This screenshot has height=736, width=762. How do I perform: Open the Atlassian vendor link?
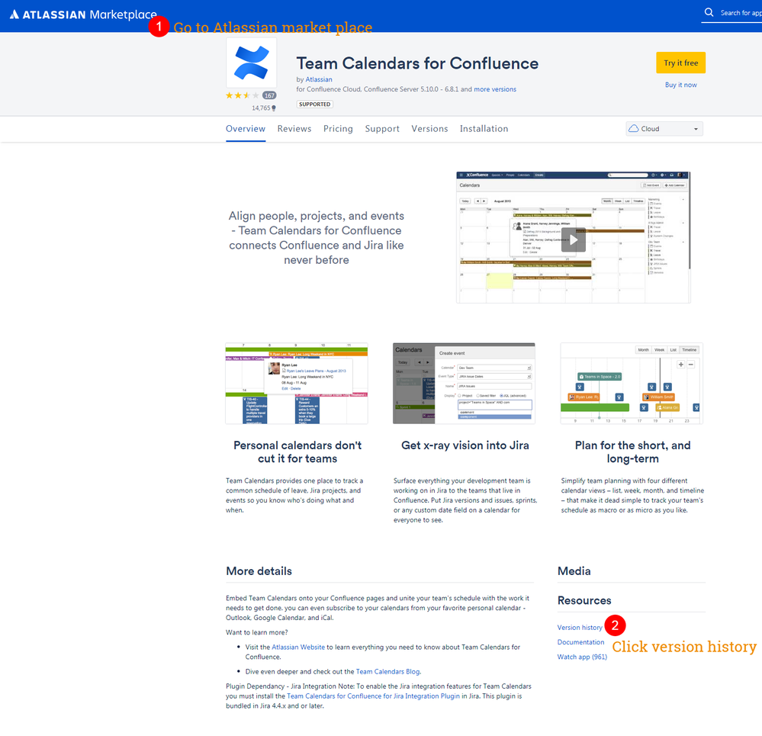pos(319,79)
